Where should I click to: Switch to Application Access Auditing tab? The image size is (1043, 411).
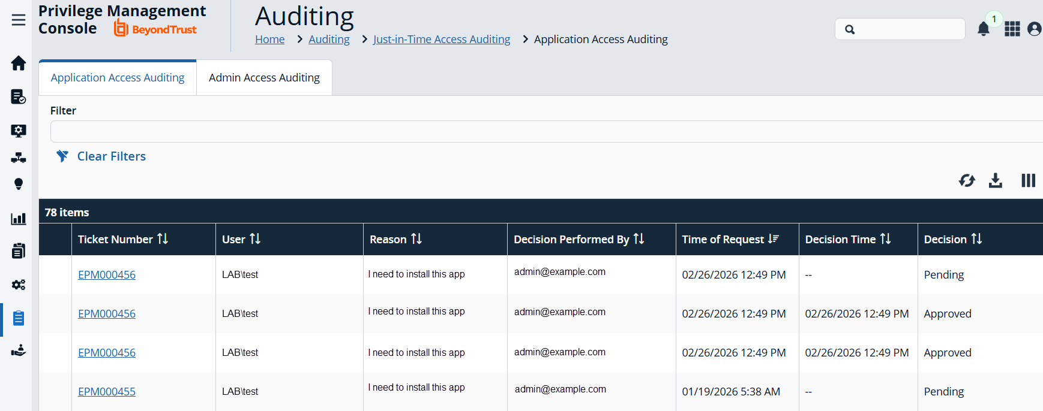(x=118, y=78)
